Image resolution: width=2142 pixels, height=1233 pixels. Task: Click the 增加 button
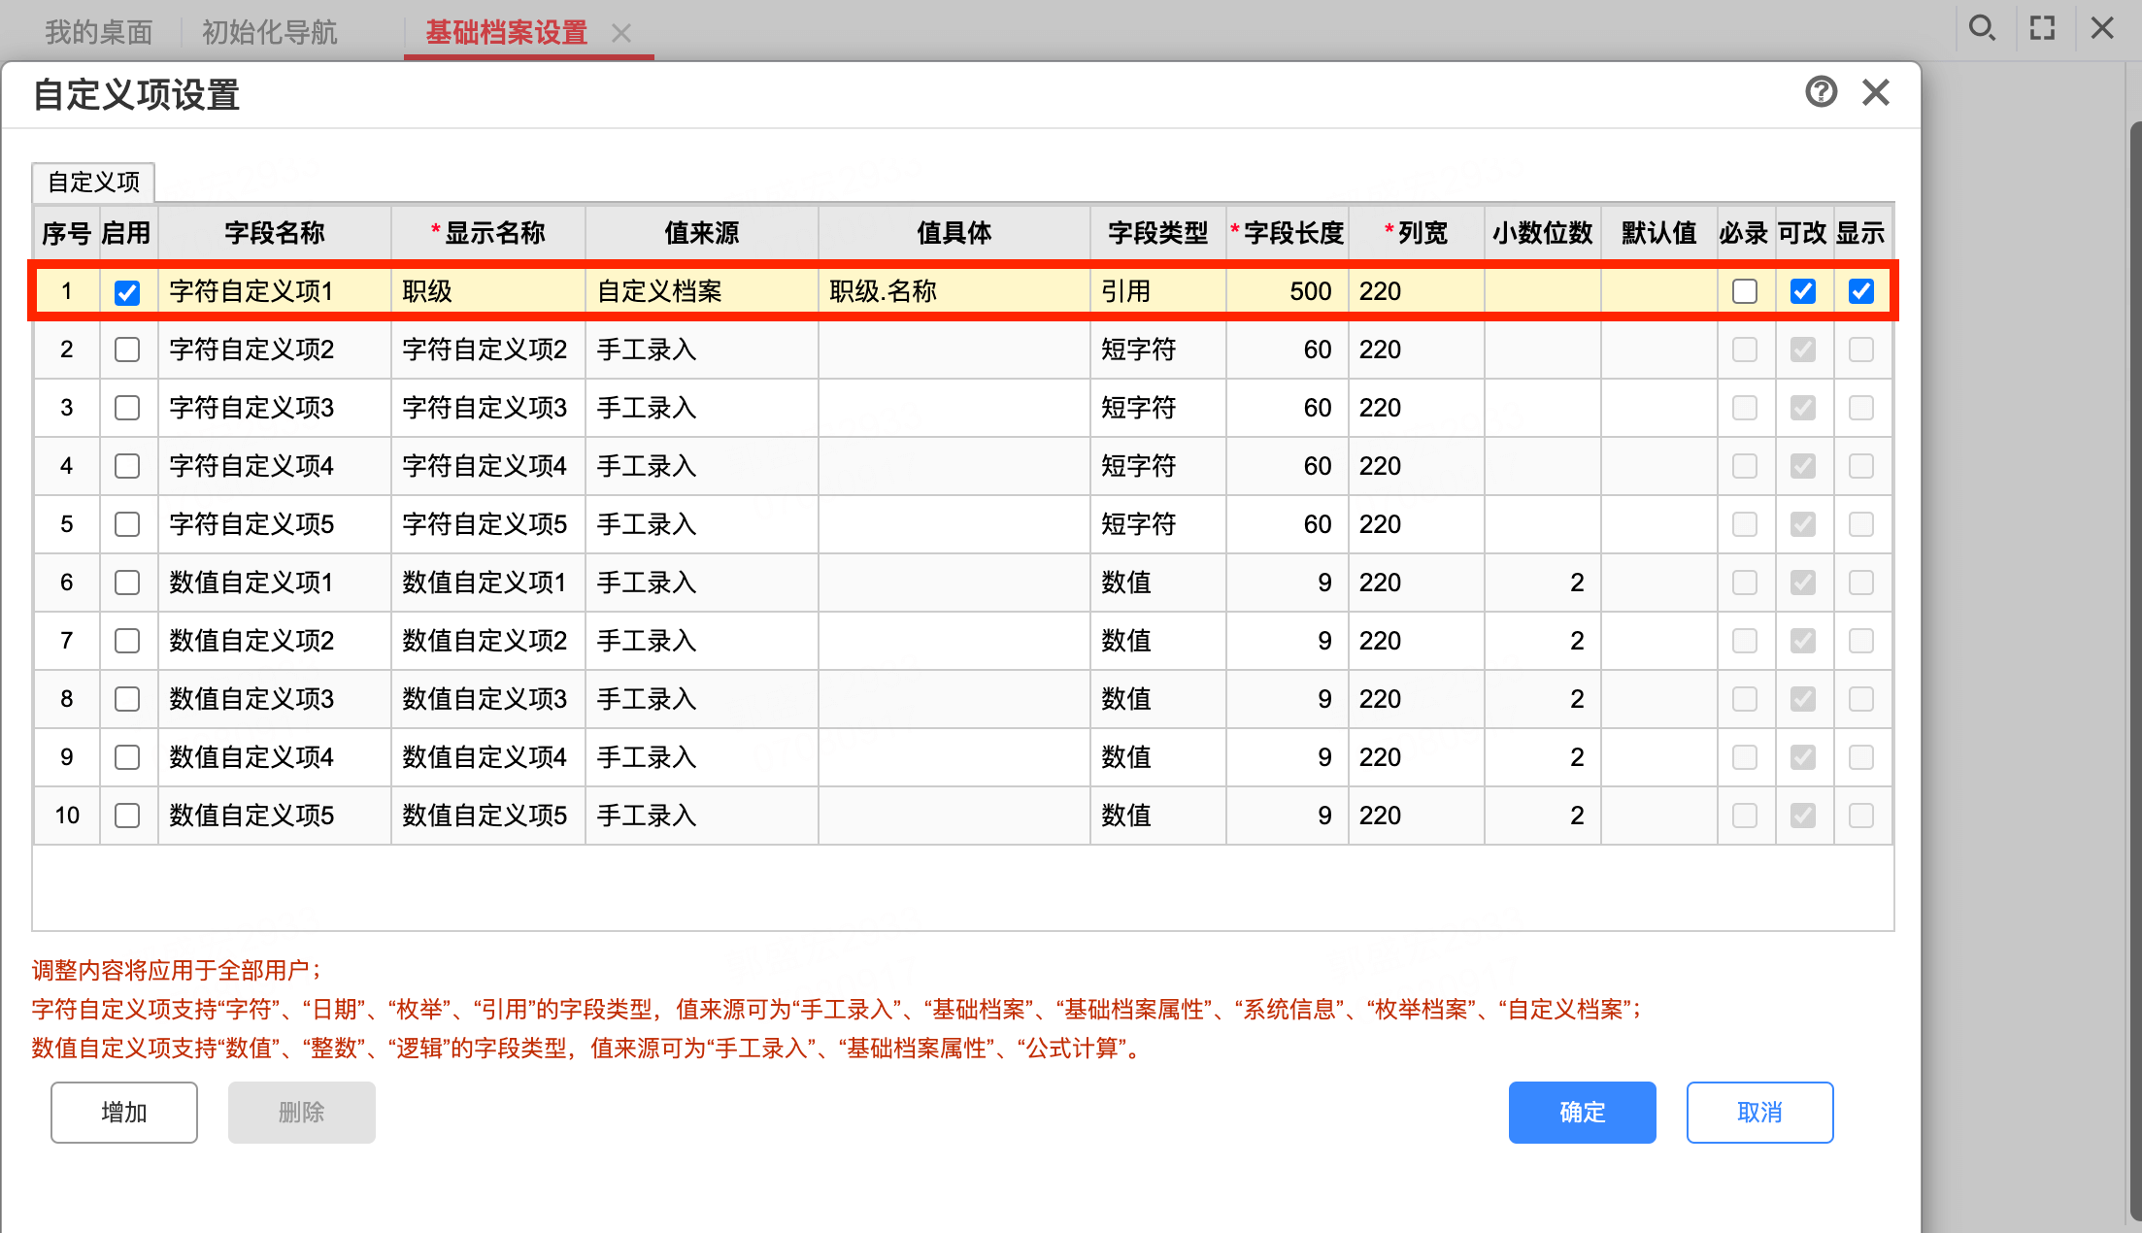[x=124, y=1113]
